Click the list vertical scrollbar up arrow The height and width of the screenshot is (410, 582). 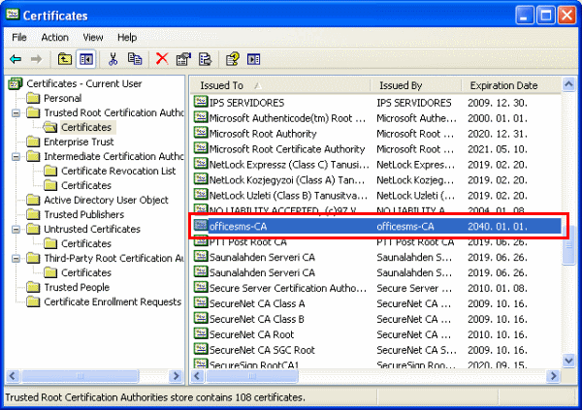[568, 84]
